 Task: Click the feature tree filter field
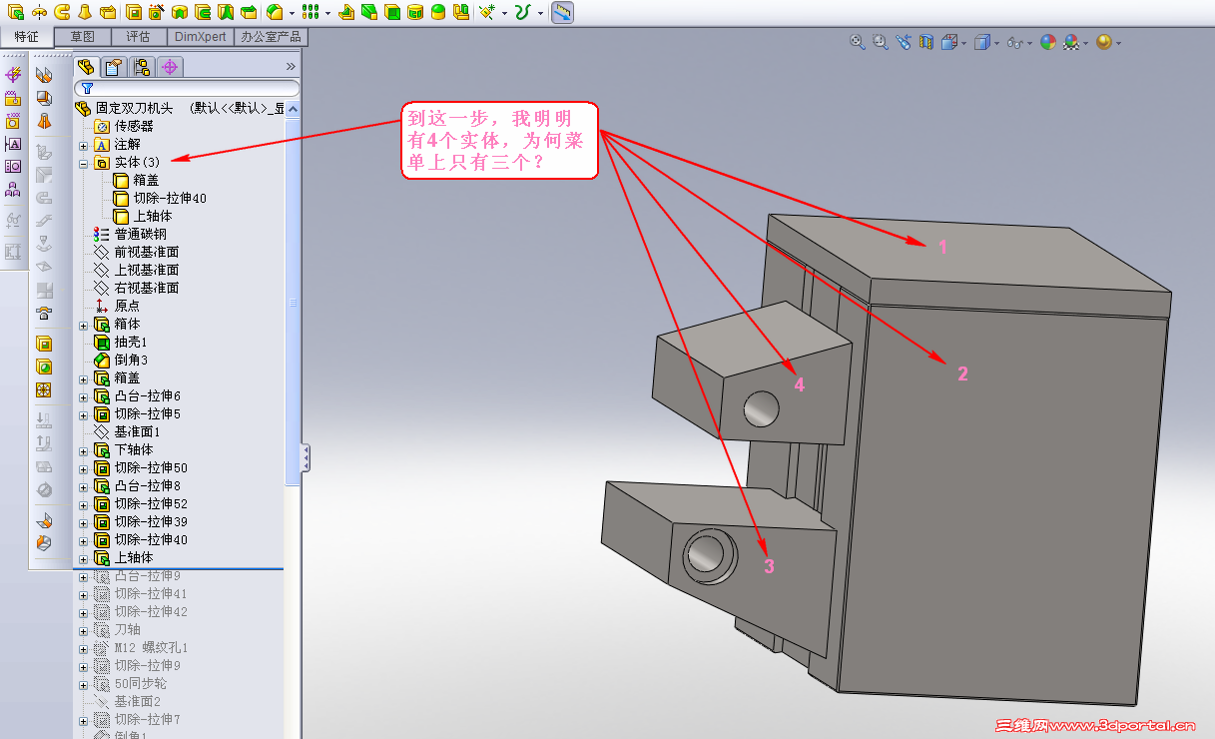pos(187,88)
